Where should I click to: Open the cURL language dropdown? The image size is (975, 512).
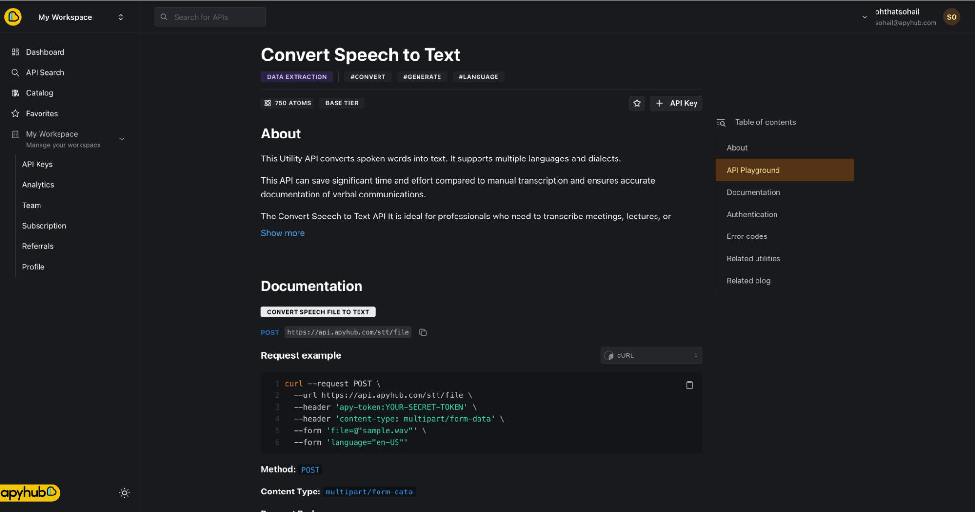coord(652,356)
